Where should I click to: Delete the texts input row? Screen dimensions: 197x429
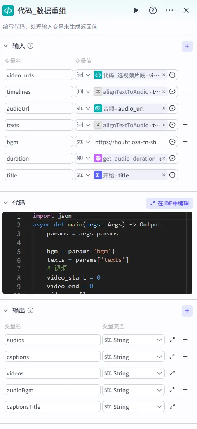[185, 125]
